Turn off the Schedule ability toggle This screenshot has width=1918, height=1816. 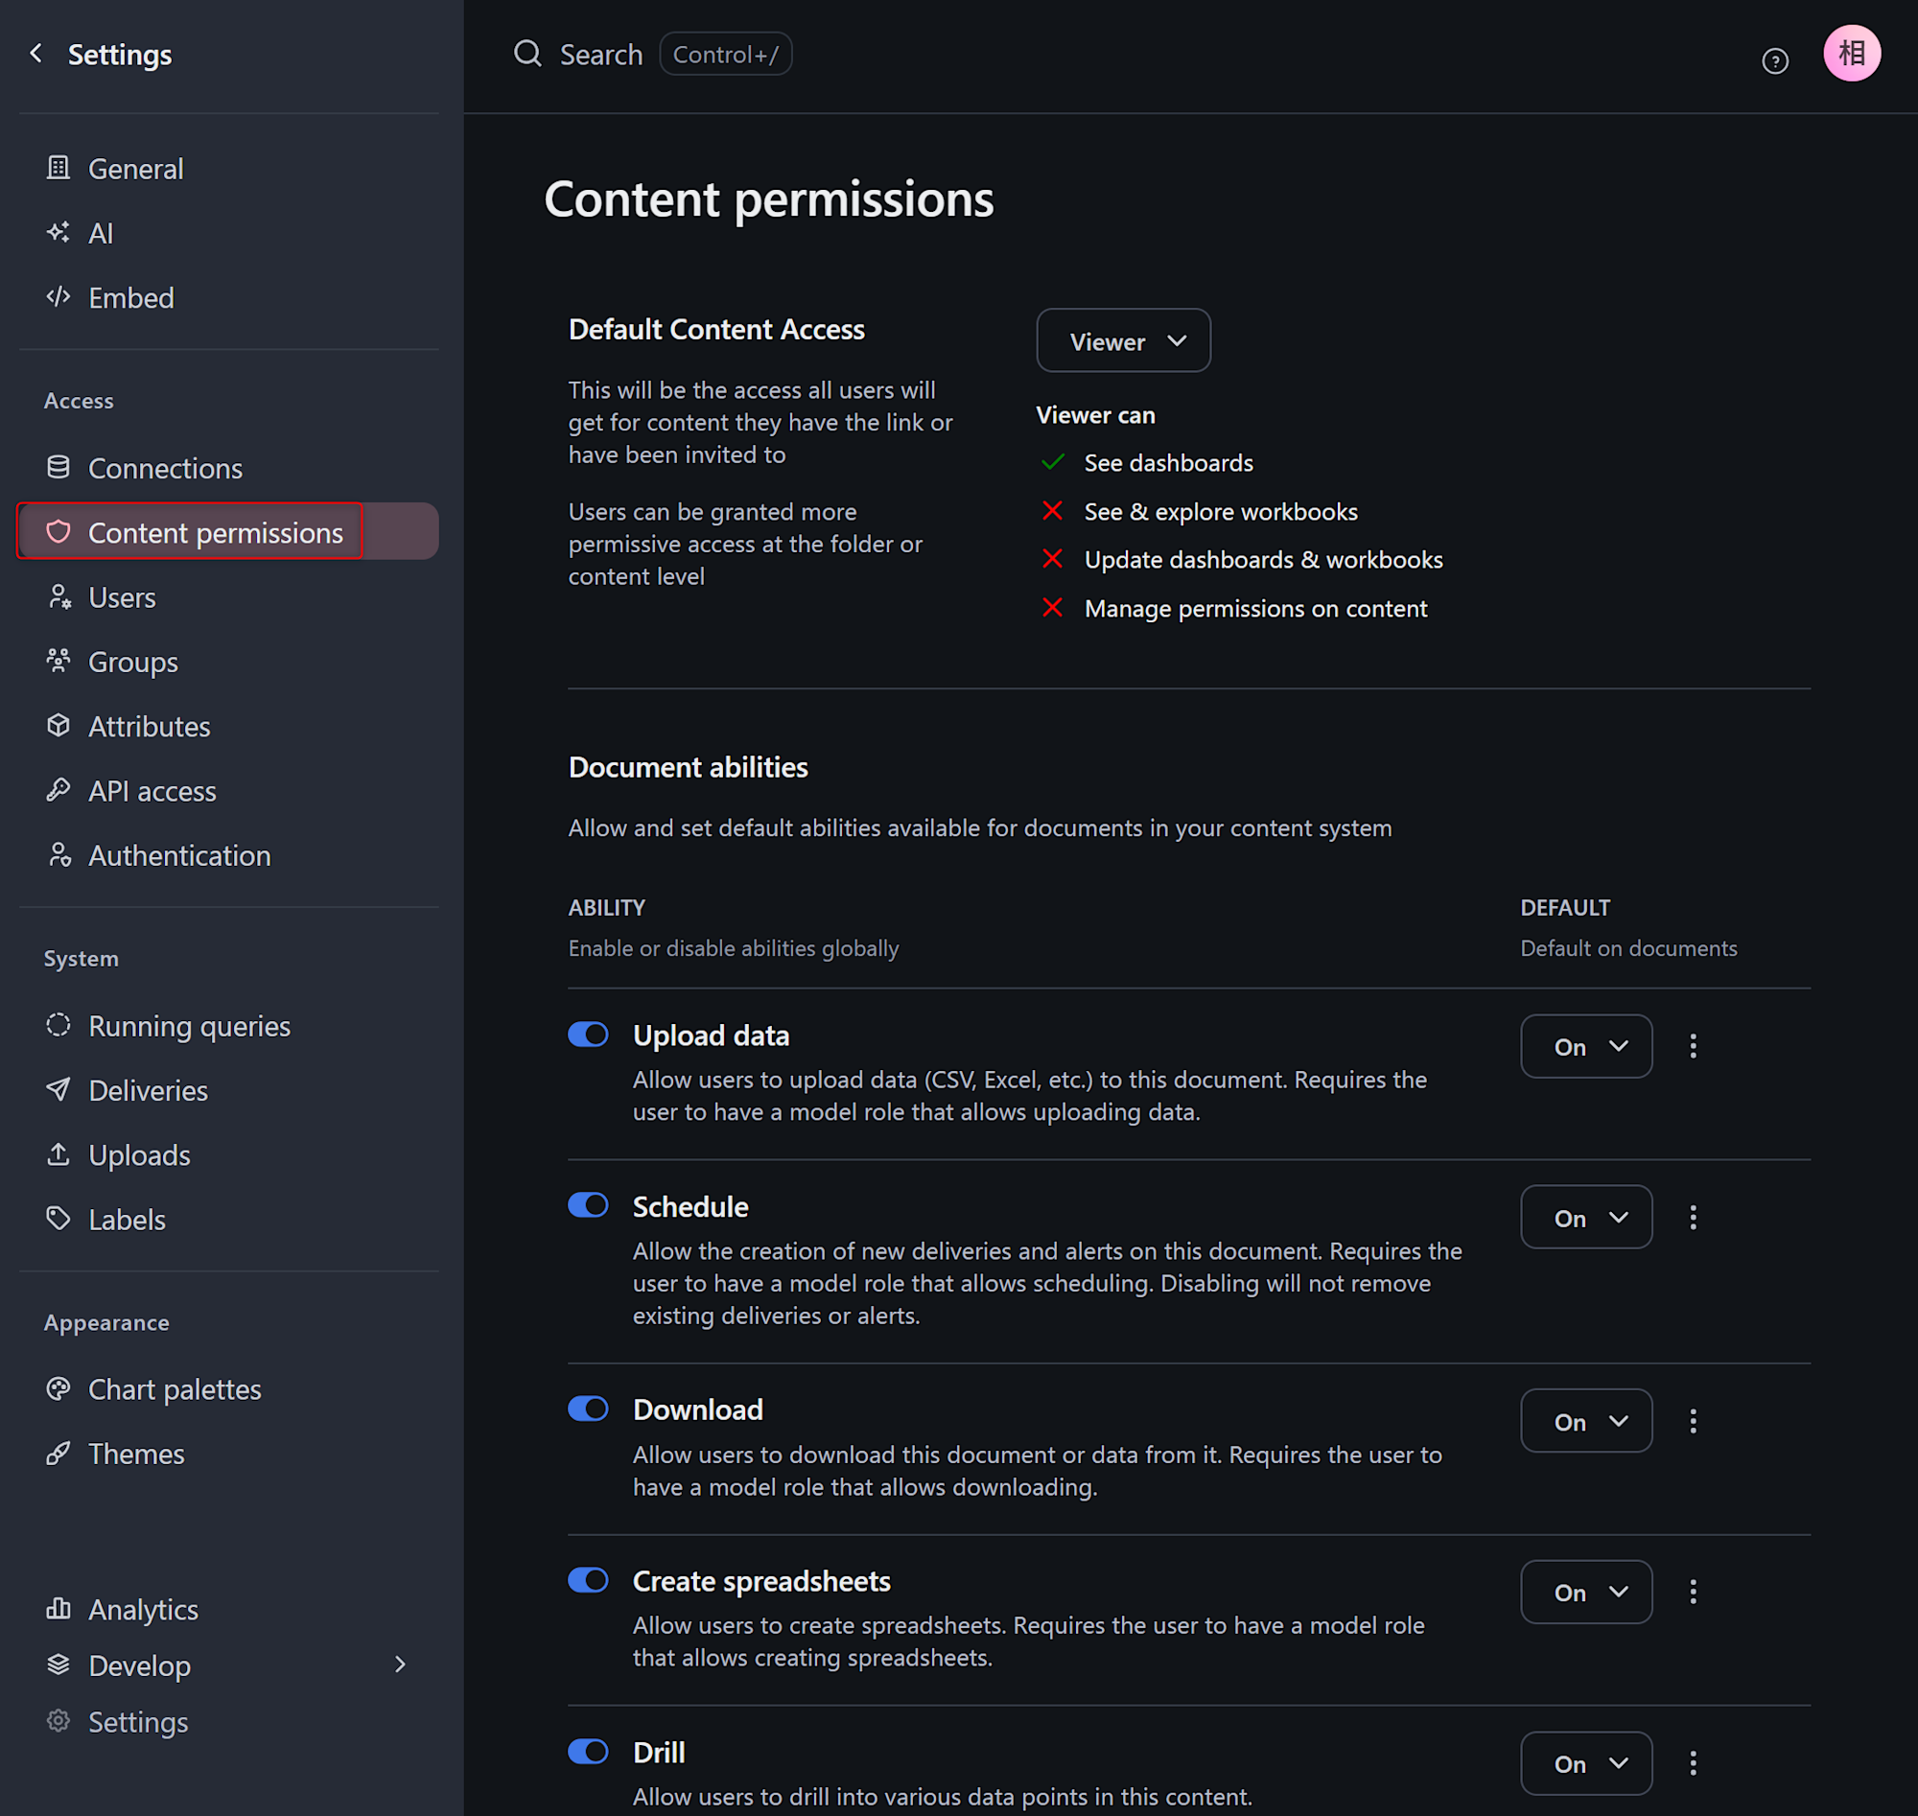pyautogui.click(x=588, y=1205)
